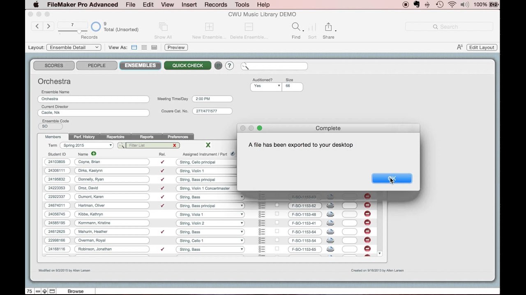Viewport: 526px width, 295px height.
Task: Toggle checkbox in Mahurin, Heather row
Action: (x=277, y=231)
